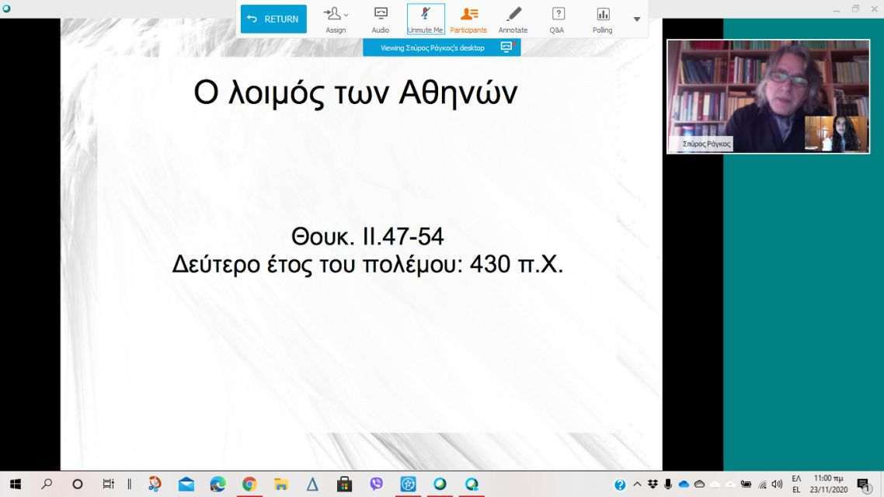884x497 pixels.
Task: Open the Participants panel
Action: tap(468, 19)
